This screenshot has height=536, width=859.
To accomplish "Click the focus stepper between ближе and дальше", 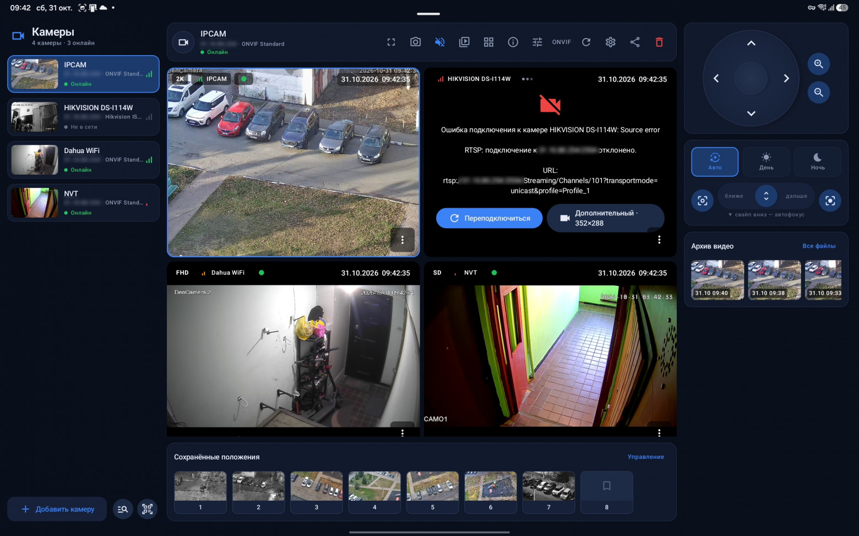I will click(766, 196).
